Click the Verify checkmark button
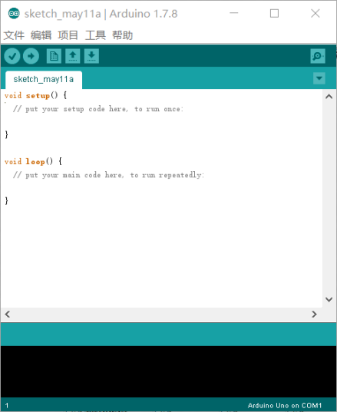Viewport: 337px width, 412px height. (12, 56)
